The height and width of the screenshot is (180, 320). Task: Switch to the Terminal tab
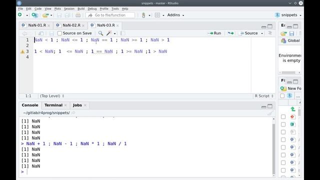tap(53, 105)
